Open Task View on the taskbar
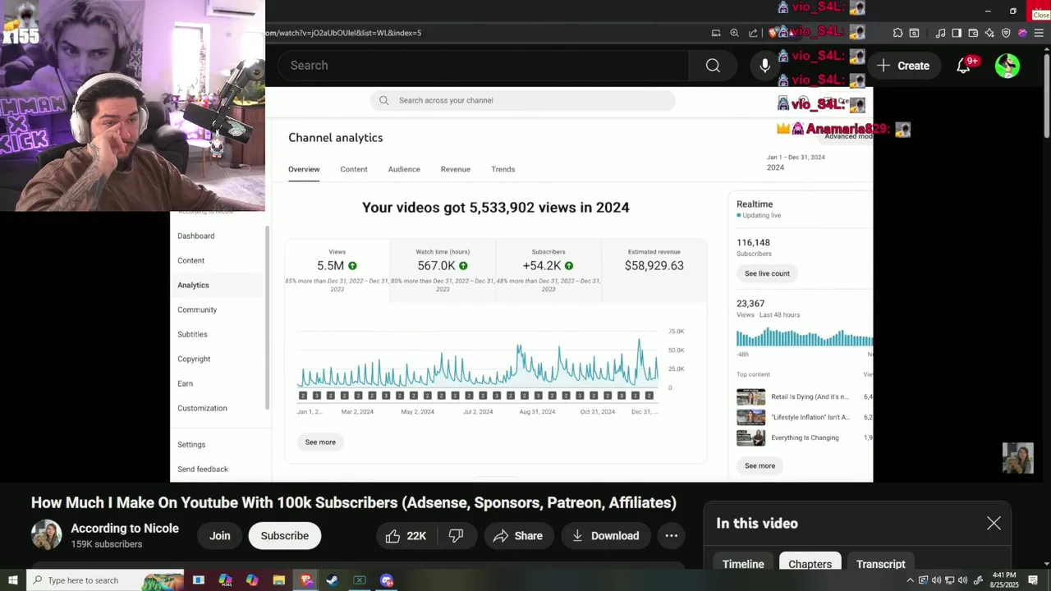The width and height of the screenshot is (1051, 591). pyautogui.click(x=198, y=580)
